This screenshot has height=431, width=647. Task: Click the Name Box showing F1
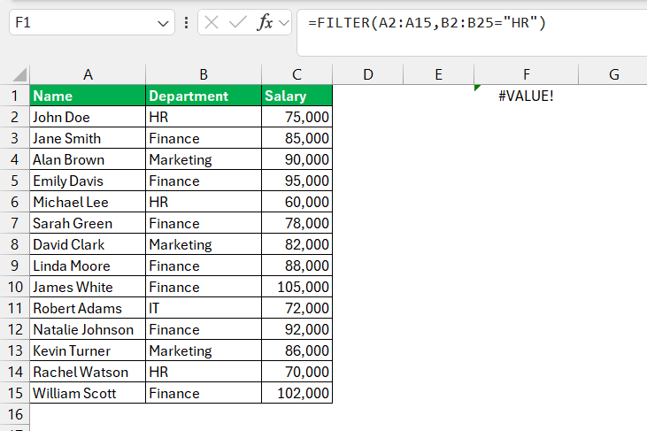pos(91,22)
